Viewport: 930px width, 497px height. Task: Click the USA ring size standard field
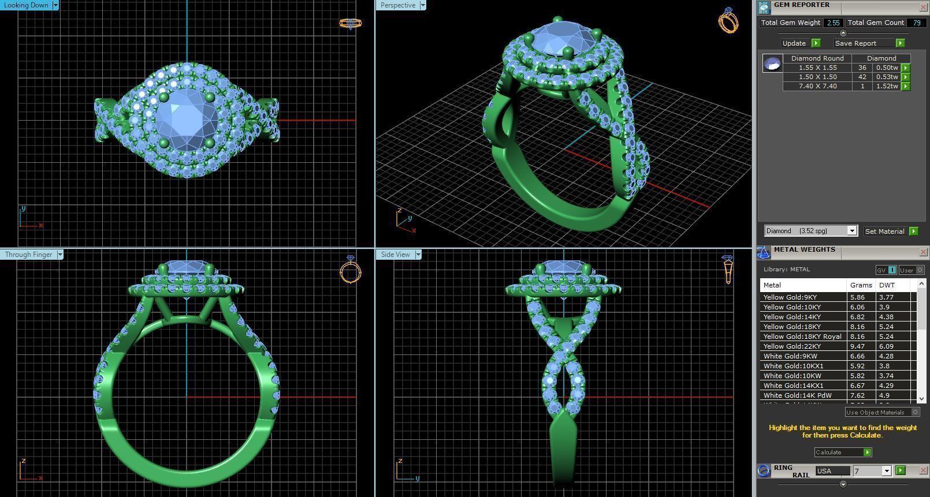coord(832,471)
